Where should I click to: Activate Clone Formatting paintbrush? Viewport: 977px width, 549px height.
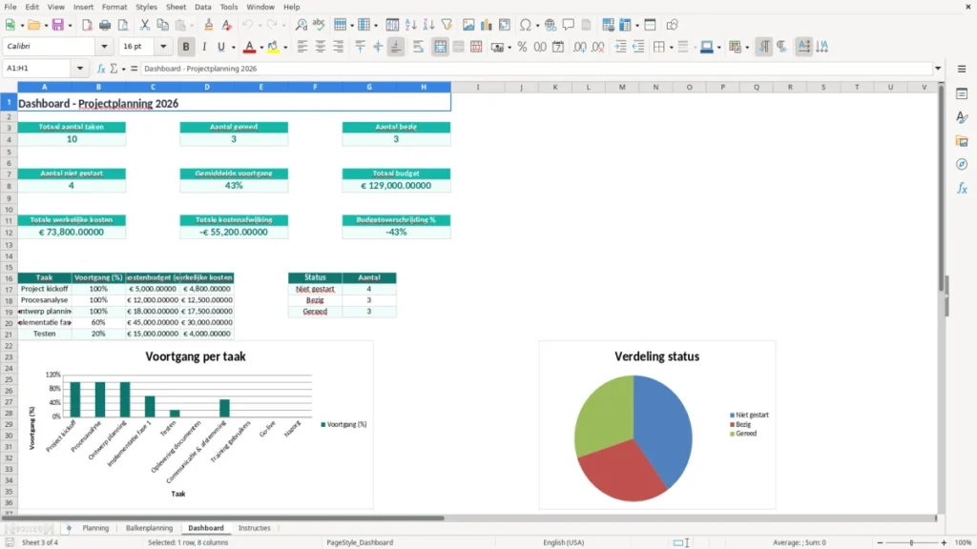tap(209, 25)
